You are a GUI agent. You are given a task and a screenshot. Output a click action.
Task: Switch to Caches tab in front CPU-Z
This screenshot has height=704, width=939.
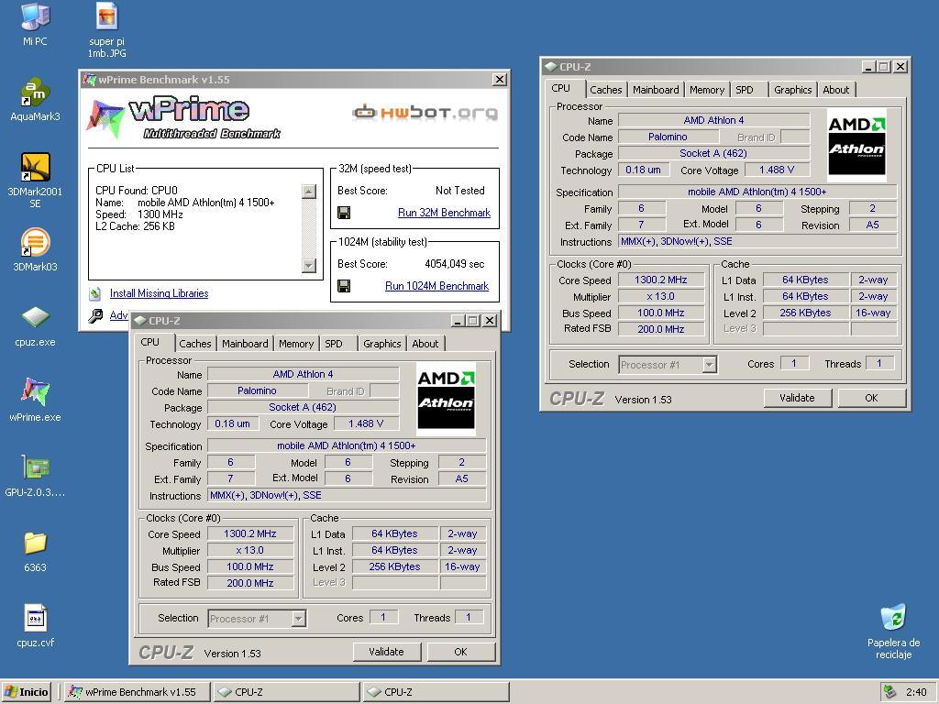(195, 344)
